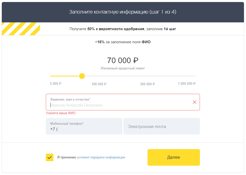Click the 100 000 ₽ slider mark
246x175 pixels.
click(99, 84)
